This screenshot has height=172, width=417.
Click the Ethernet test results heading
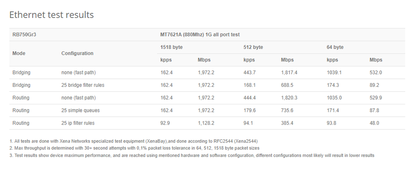(x=51, y=15)
